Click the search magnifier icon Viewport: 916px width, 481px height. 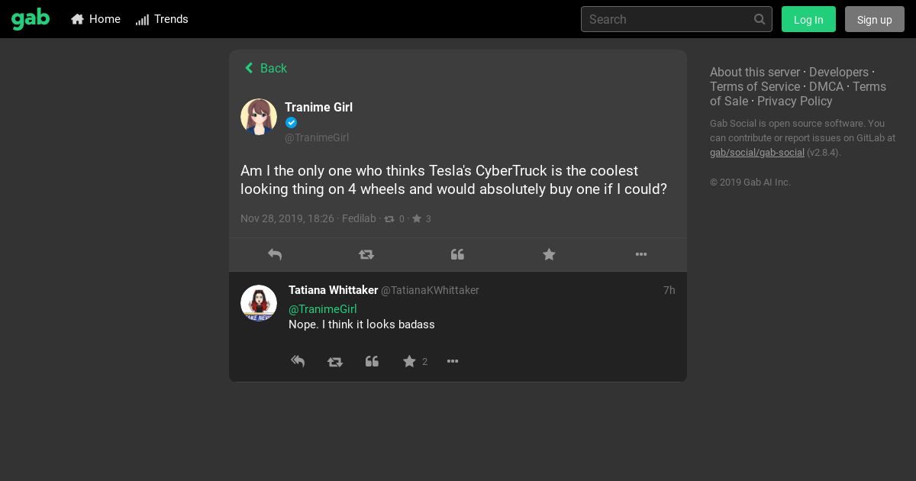pyautogui.click(x=760, y=19)
